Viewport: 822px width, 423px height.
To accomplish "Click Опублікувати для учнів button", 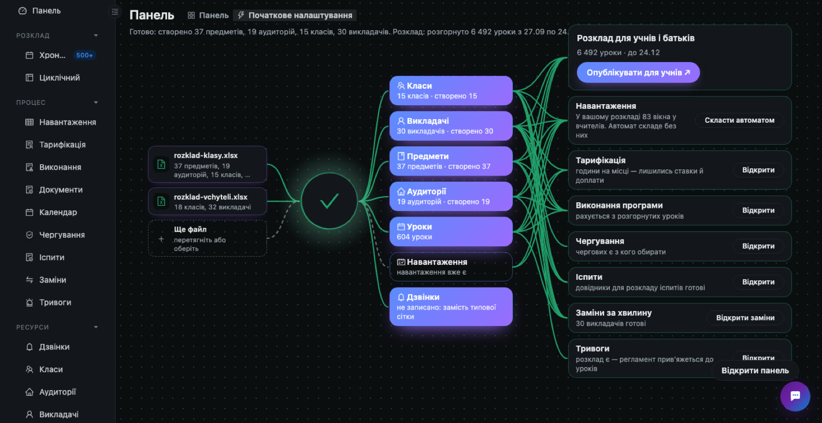I will (x=638, y=72).
